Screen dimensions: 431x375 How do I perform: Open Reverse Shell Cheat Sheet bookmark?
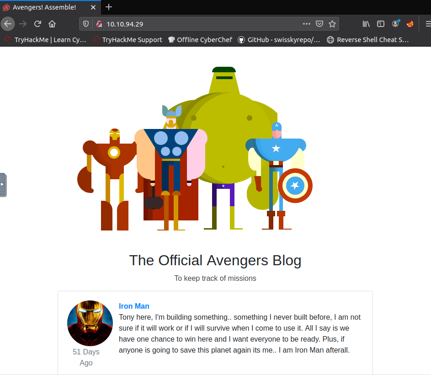tap(368, 40)
